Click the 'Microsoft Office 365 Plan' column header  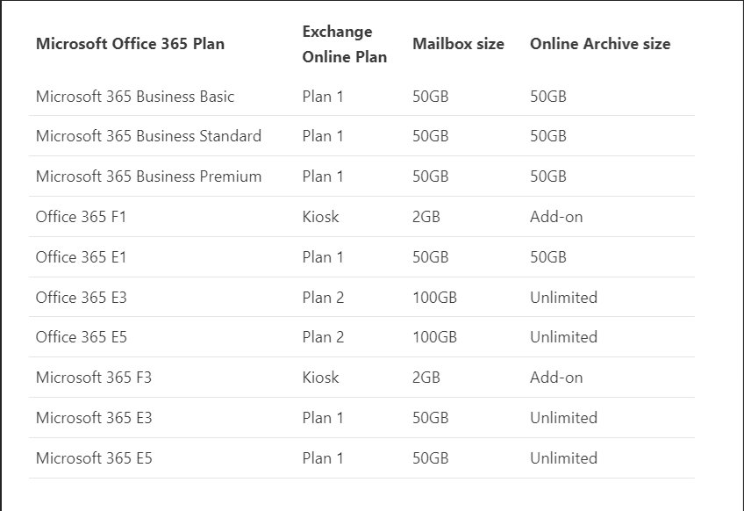click(130, 44)
